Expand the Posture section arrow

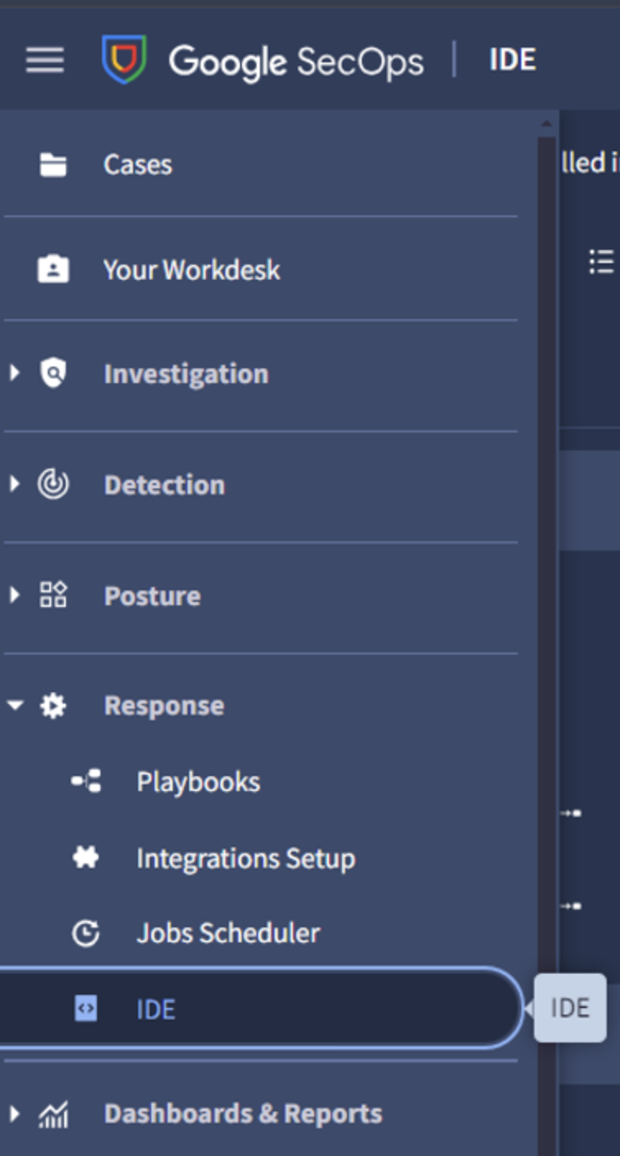(14, 594)
